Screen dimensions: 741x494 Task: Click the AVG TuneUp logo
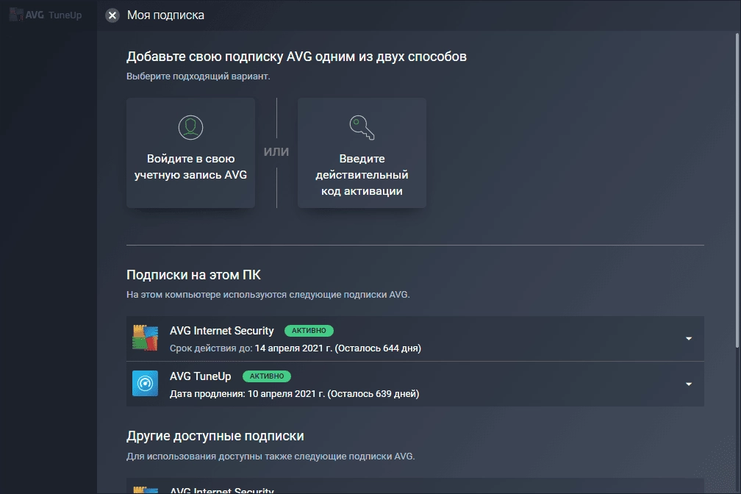46,15
